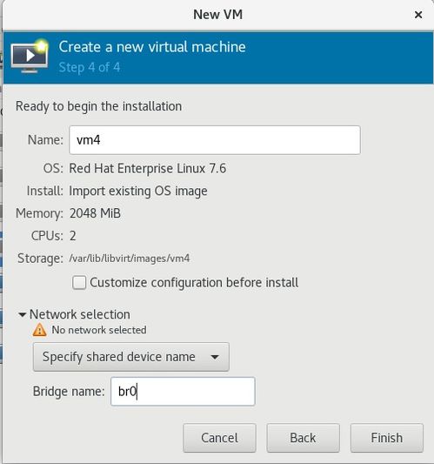Click the New VM title bar
The height and width of the screenshot is (464, 434).
[x=217, y=15]
